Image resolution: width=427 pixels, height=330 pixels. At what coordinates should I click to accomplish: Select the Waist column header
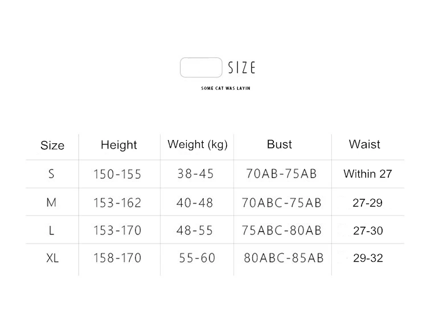point(364,144)
